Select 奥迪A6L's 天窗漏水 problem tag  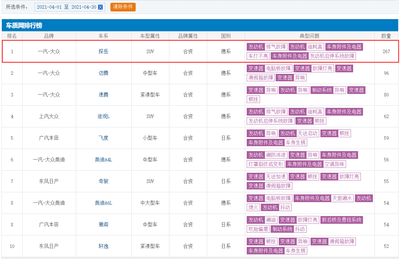tap(342, 198)
